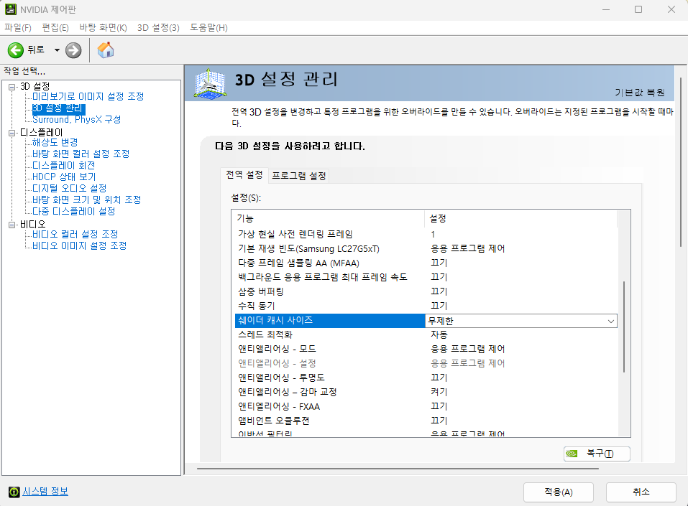
Task: Collapse the 3D 설정 tree node
Action: click(x=12, y=87)
